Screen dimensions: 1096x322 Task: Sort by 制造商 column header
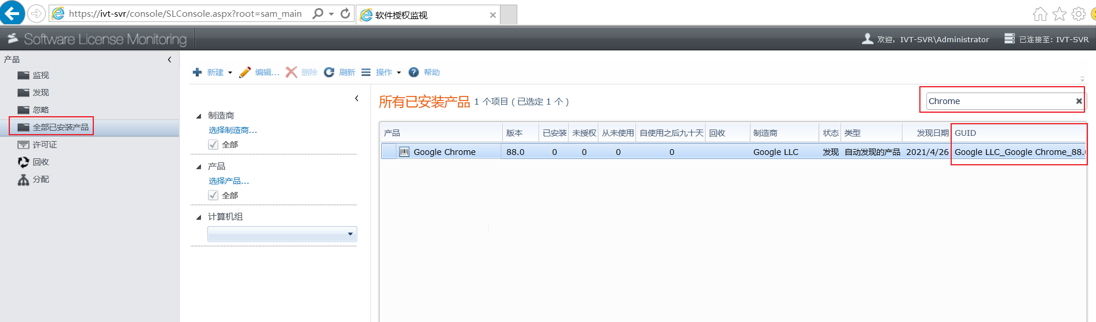(784, 133)
